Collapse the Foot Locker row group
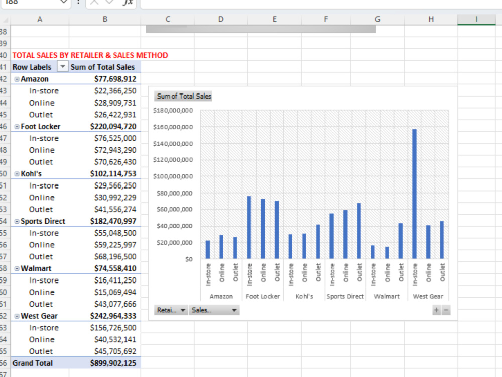The image size is (502, 377). [x=17, y=127]
